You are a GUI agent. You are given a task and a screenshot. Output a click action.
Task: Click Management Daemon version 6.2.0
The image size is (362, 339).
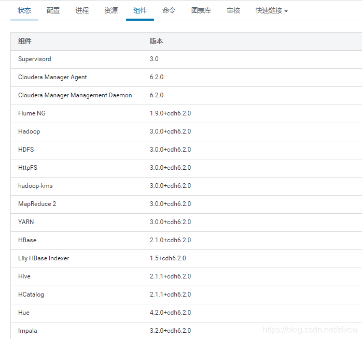click(157, 95)
